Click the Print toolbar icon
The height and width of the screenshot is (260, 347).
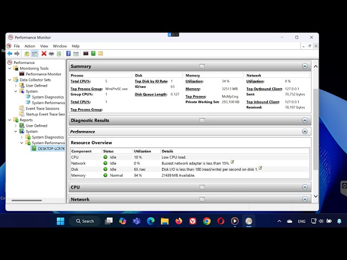(x=52, y=54)
